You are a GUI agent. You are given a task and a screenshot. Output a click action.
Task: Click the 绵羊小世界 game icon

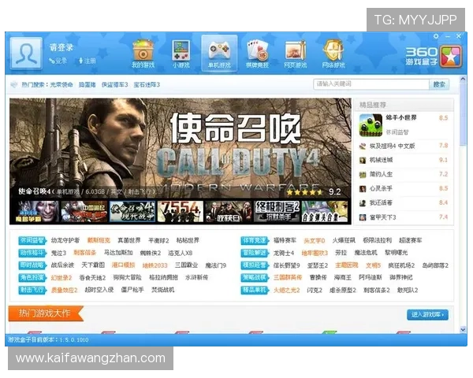[371, 124]
